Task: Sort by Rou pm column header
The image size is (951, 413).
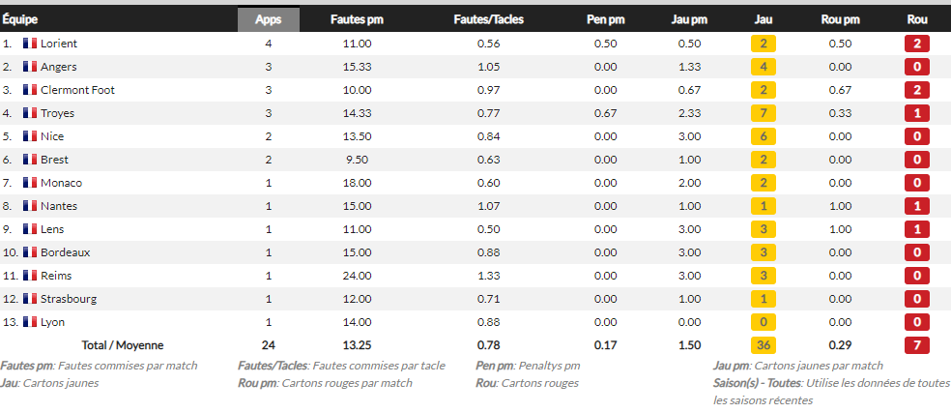Action: coord(840,19)
